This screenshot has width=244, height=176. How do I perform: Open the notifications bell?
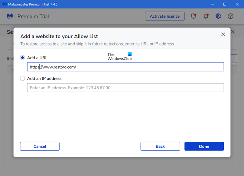pos(206,16)
